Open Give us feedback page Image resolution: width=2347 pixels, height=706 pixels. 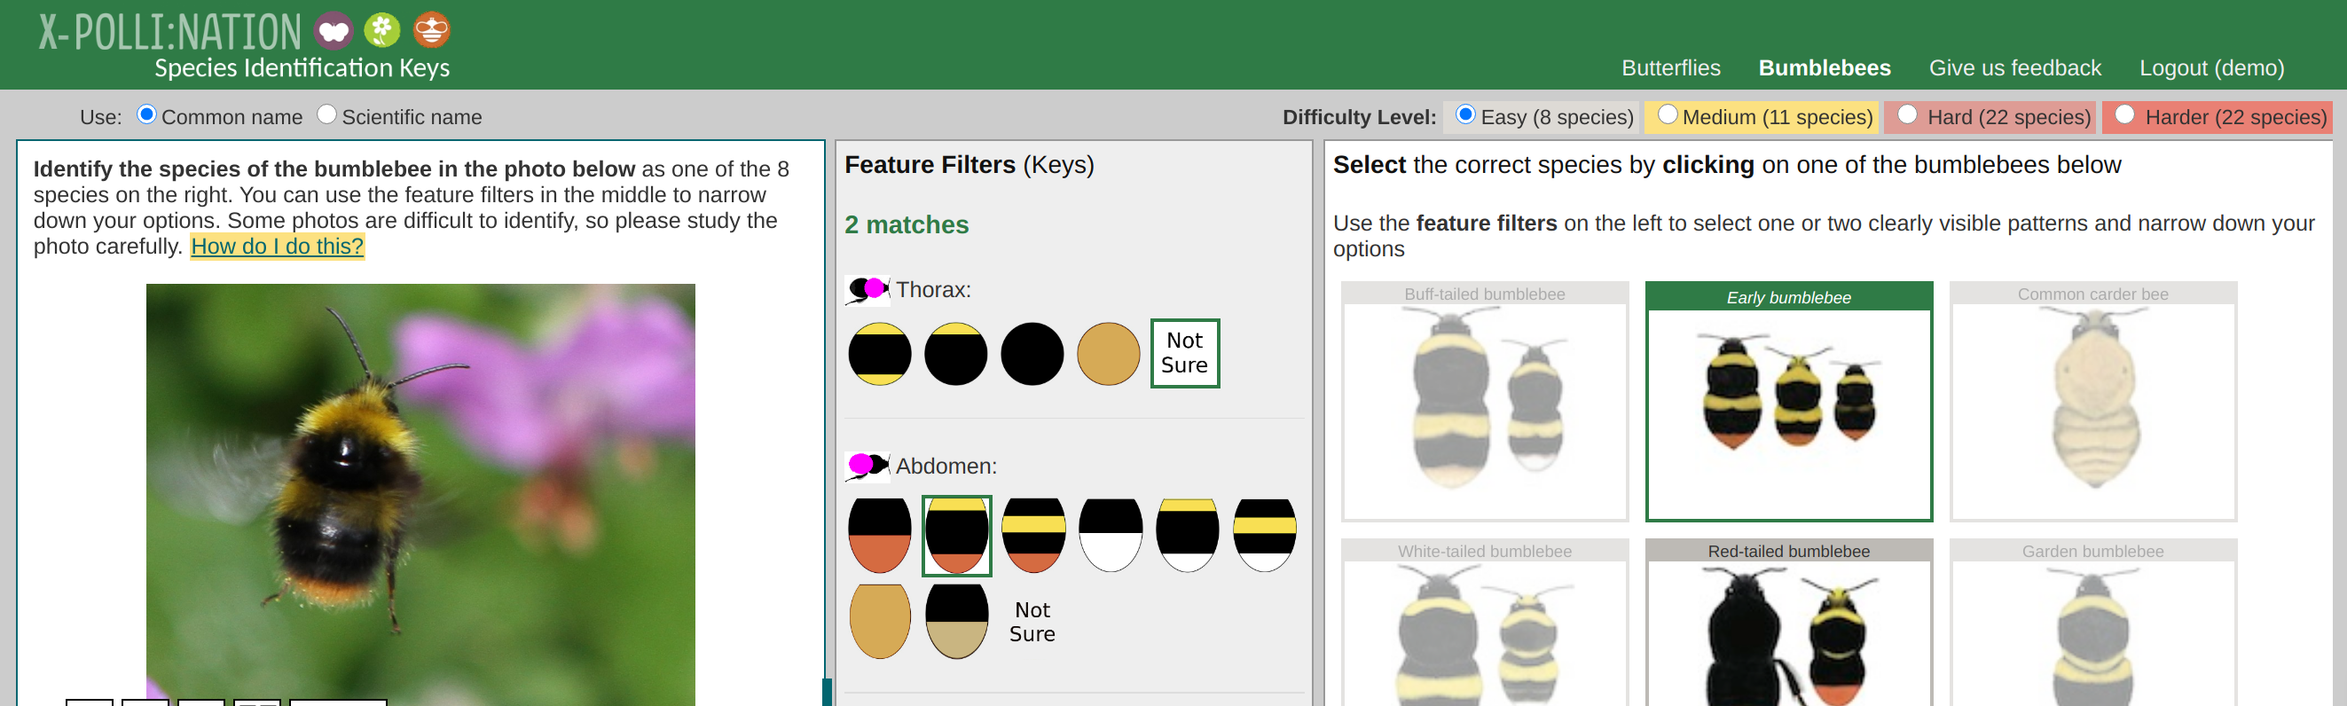[2014, 68]
